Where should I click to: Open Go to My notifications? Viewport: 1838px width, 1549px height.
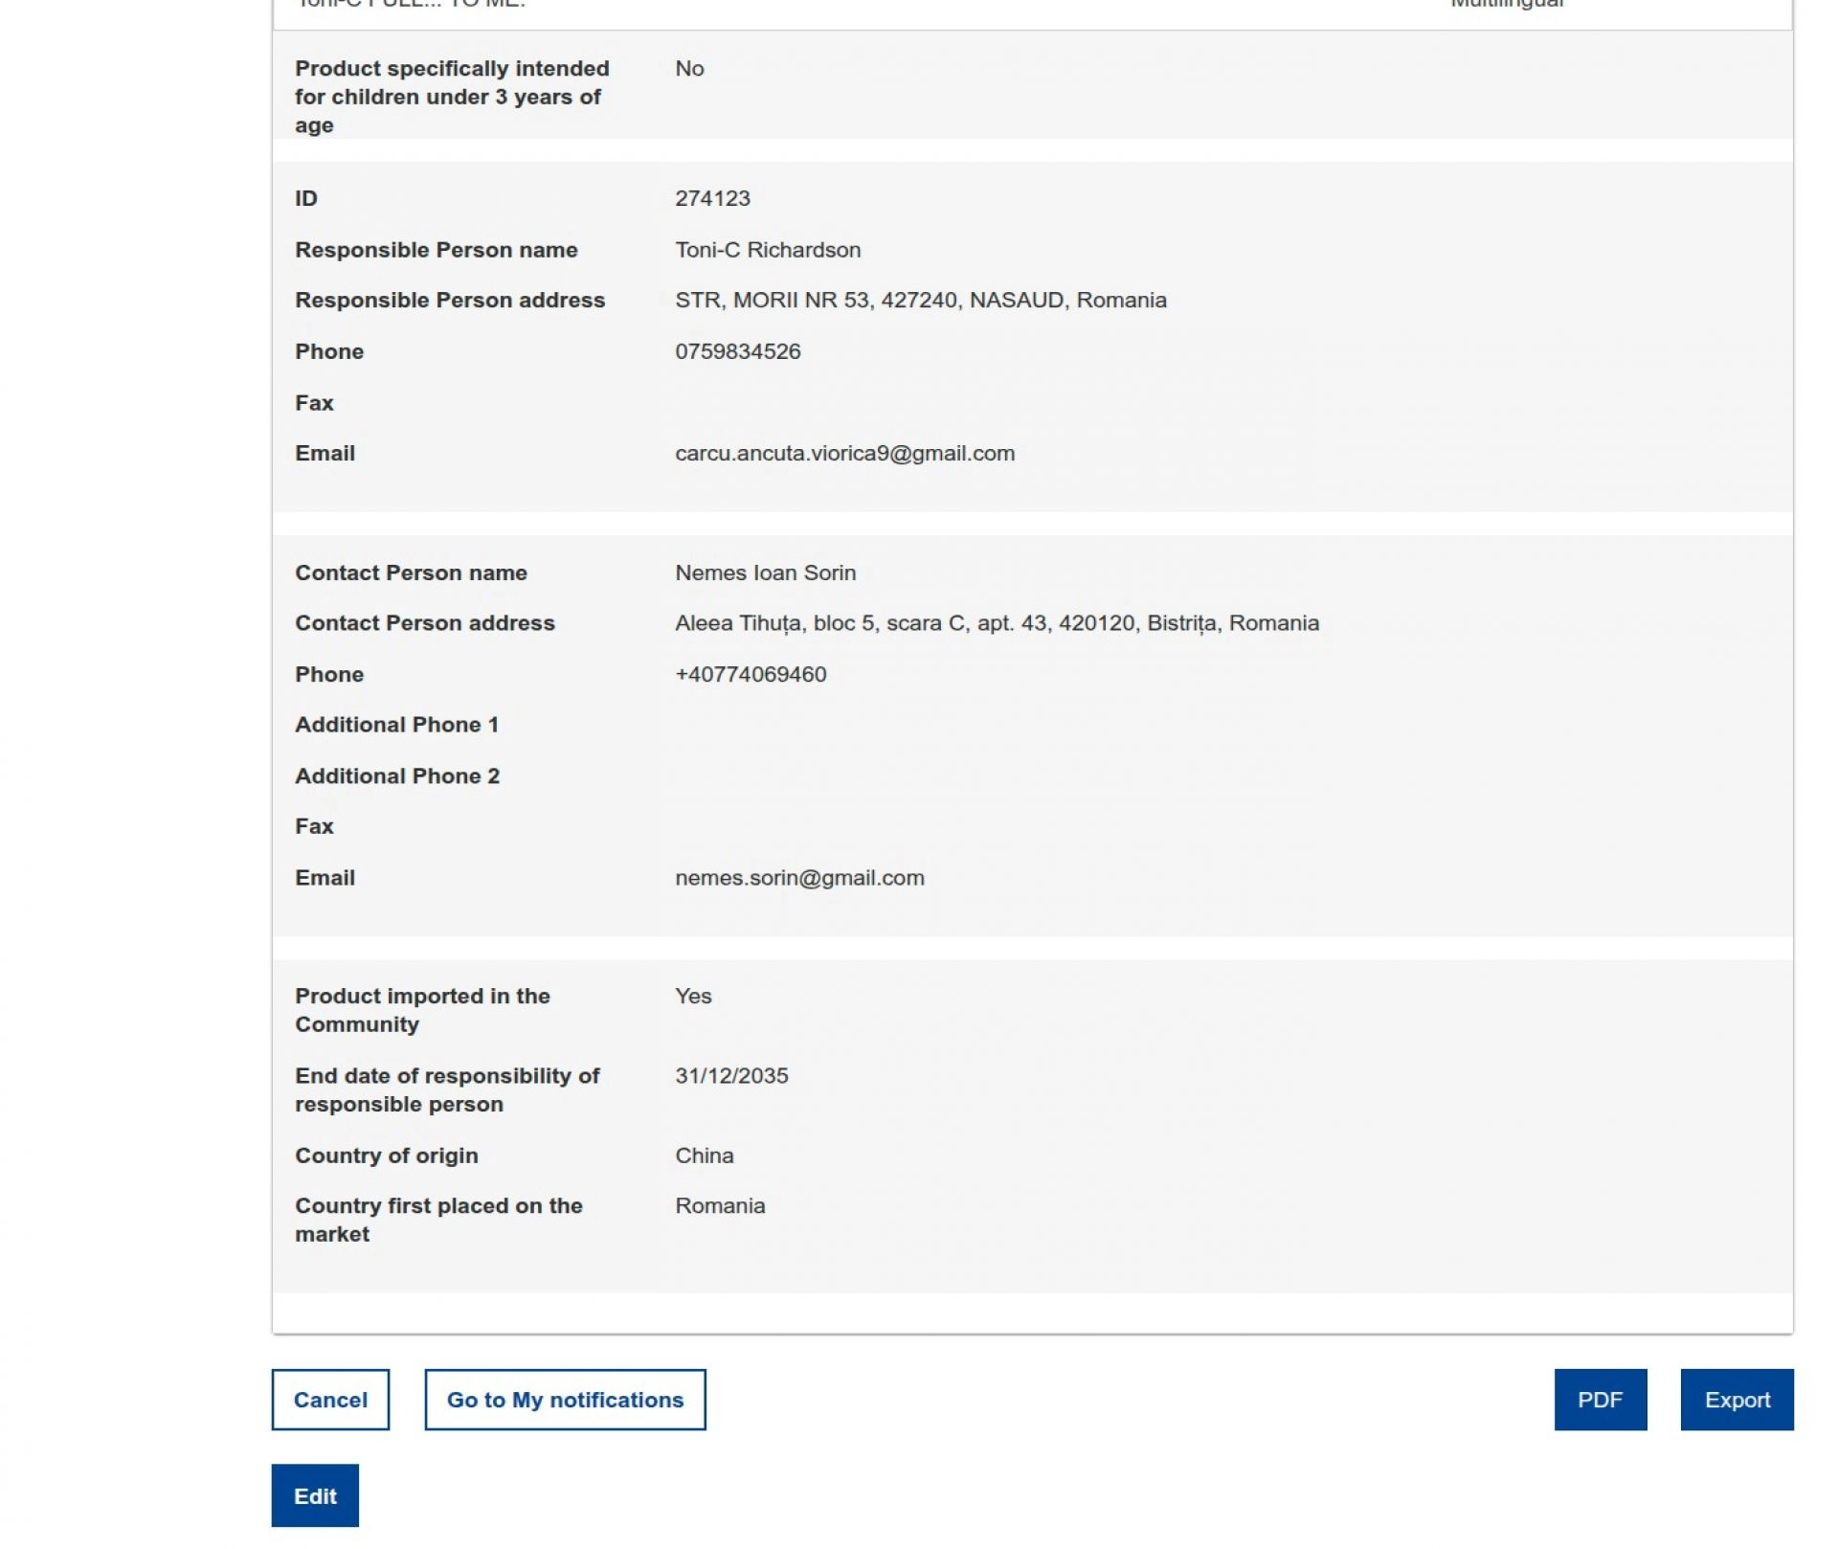(x=565, y=1400)
